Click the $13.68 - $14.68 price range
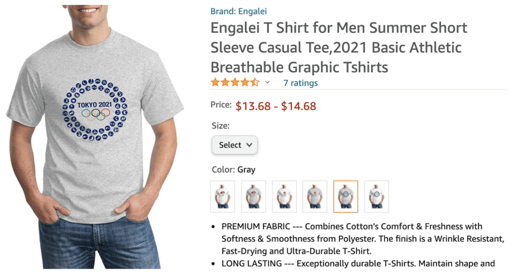This screenshot has height=272, width=514. tap(276, 106)
